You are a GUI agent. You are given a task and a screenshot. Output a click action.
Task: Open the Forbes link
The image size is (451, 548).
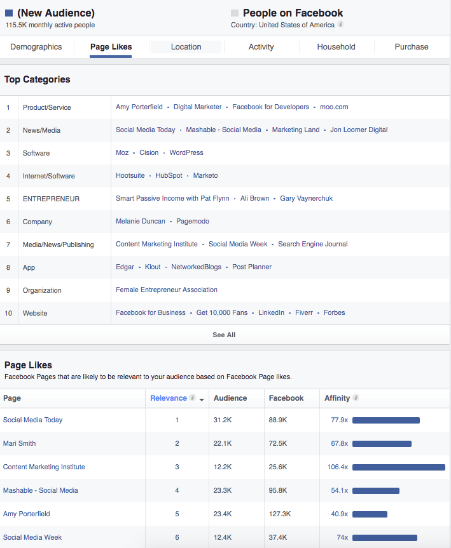(x=335, y=313)
